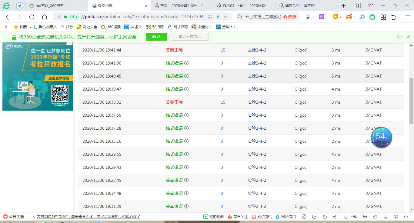Show answer error details for 19:22:45 row

point(186,180)
